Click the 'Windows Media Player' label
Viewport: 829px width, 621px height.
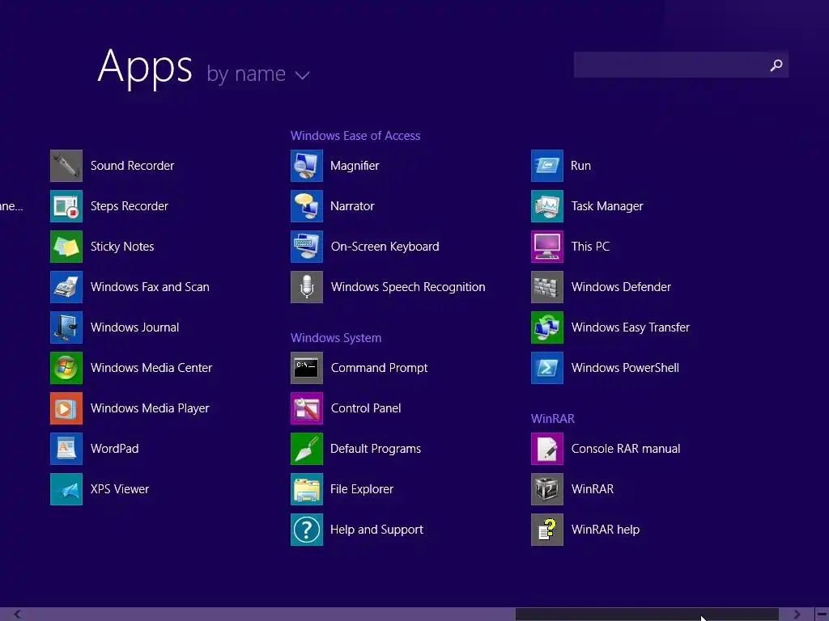click(x=150, y=408)
